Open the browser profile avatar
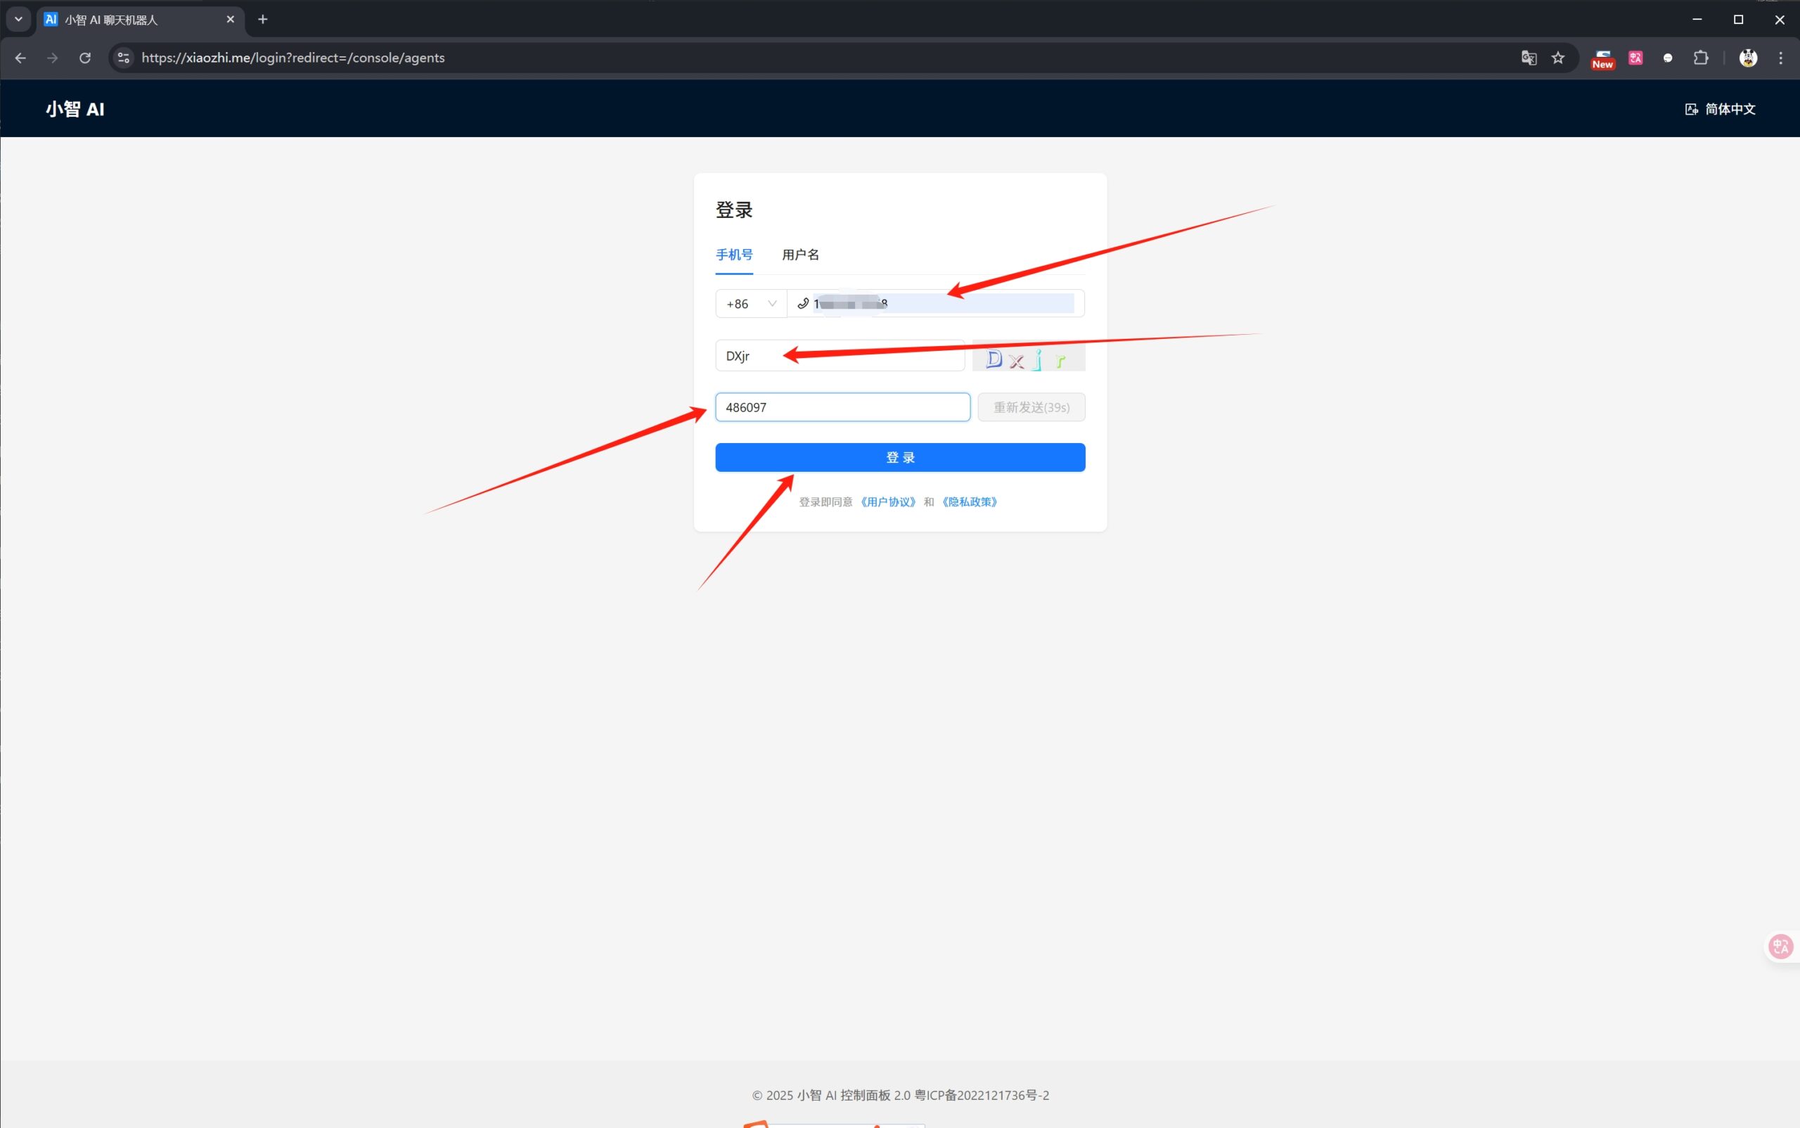 tap(1748, 58)
